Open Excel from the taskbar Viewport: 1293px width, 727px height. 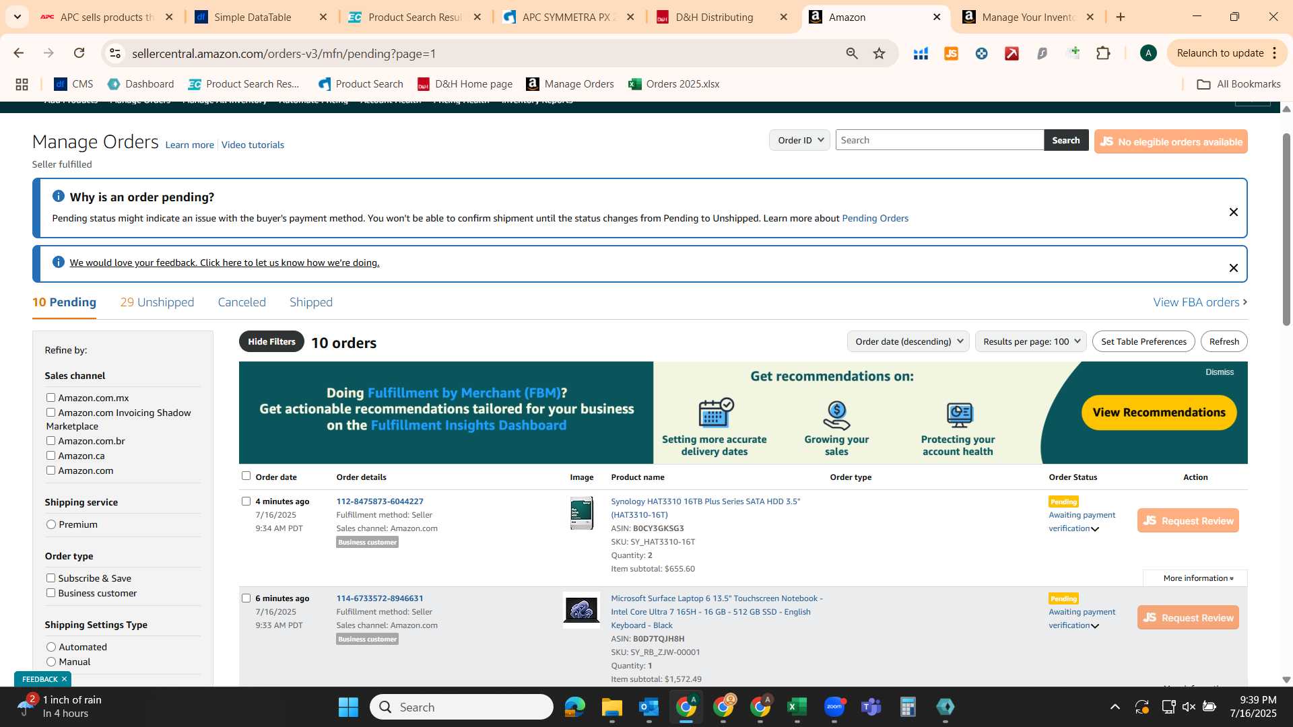(x=797, y=707)
